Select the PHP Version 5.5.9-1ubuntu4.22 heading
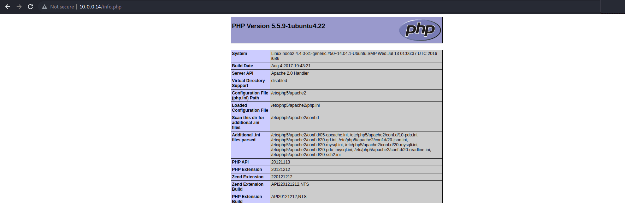Viewport: 625px width, 203px height. click(278, 26)
